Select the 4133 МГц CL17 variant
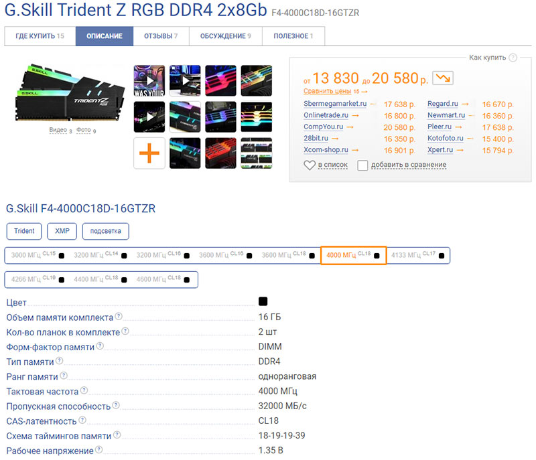This screenshot has width=536, height=460. pyautogui.click(x=417, y=255)
